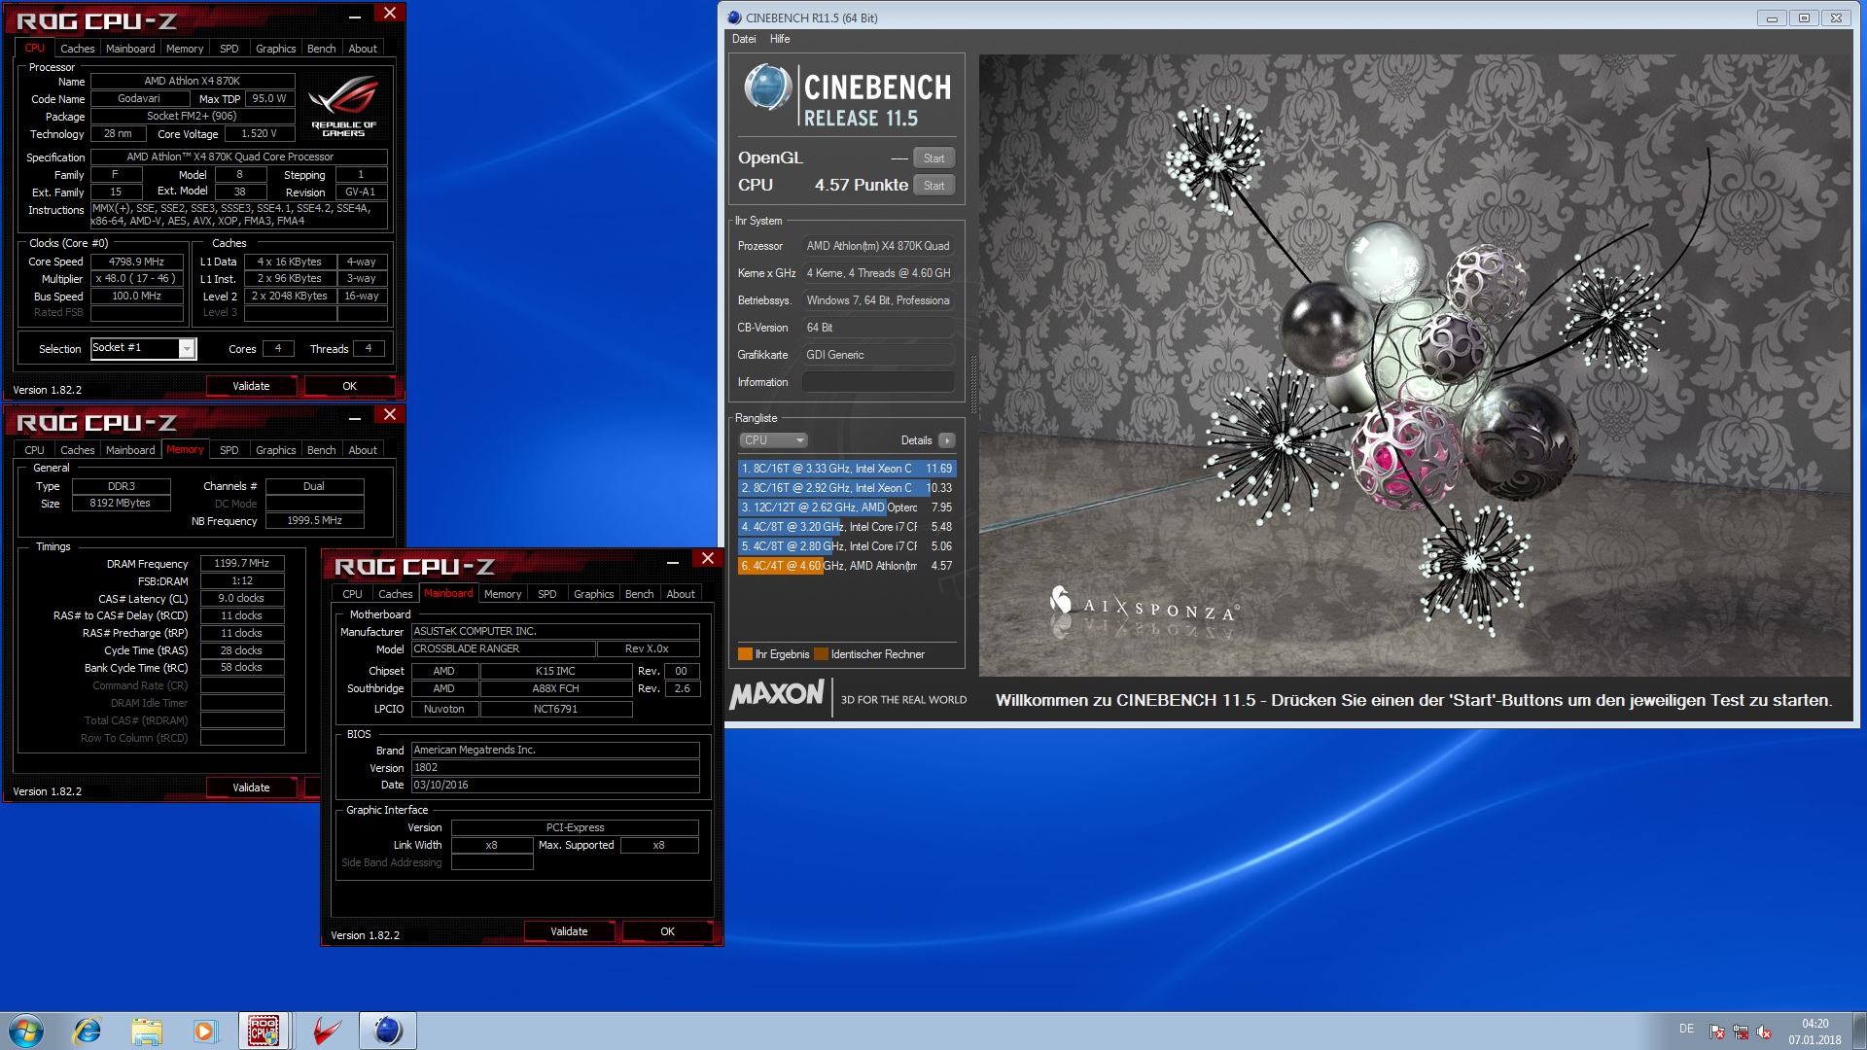Select Cinebench sphere taskbar icon
The height and width of the screenshot is (1050, 1867).
click(x=388, y=1031)
